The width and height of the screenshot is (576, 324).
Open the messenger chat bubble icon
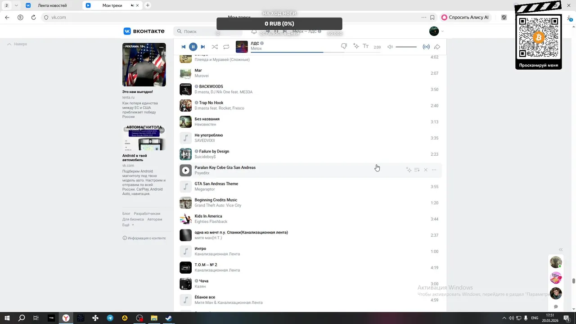(x=556, y=307)
